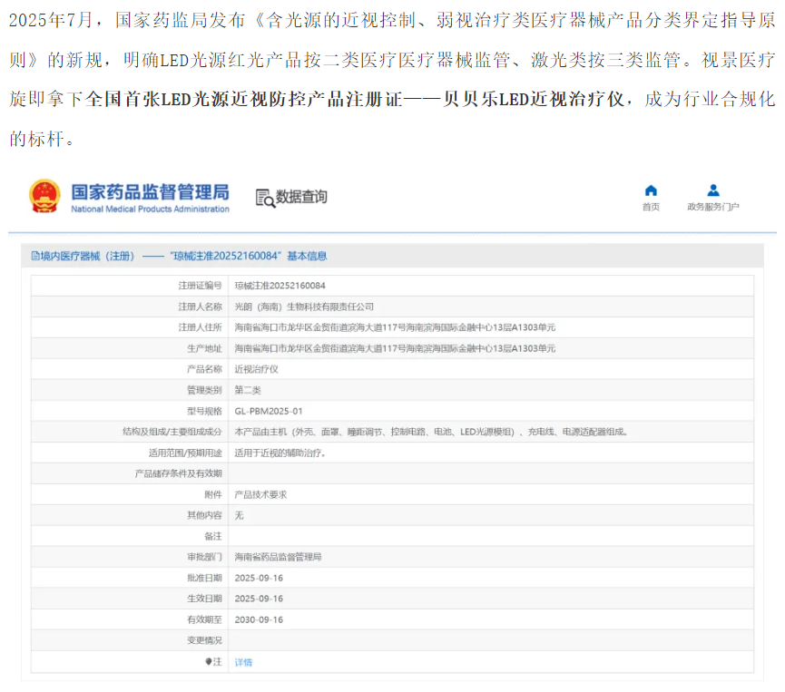Click the approving department 海南省药品监督管理局

pos(278,557)
